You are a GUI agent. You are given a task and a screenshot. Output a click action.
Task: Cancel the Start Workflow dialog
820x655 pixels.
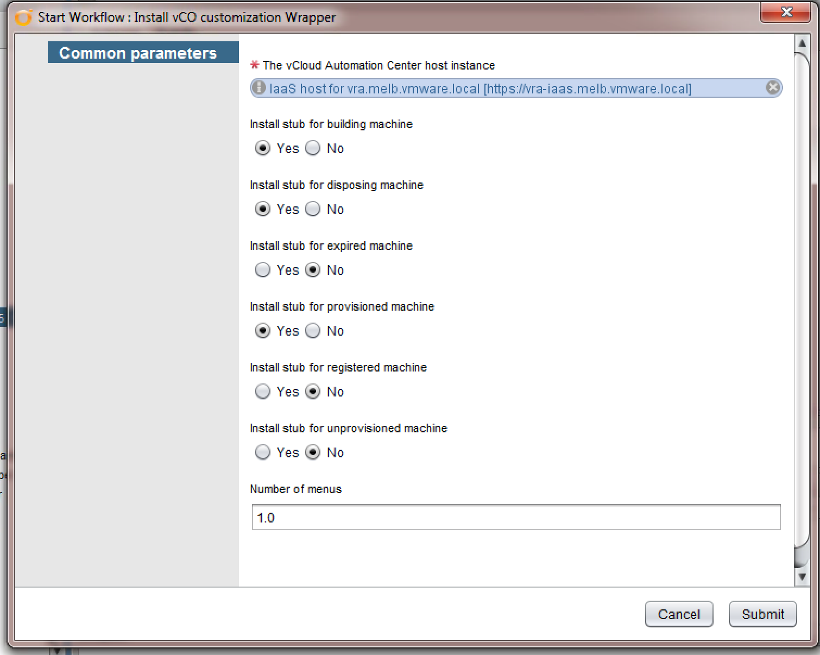pyautogui.click(x=679, y=614)
